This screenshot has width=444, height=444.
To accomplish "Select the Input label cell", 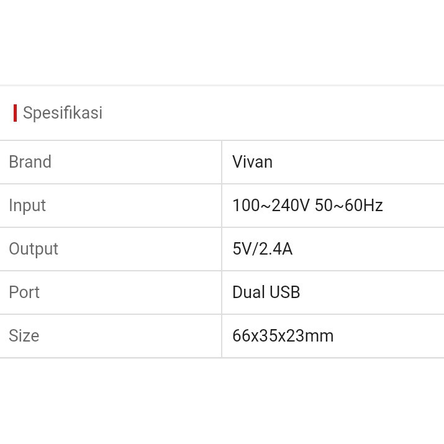I will pyautogui.click(x=27, y=206).
